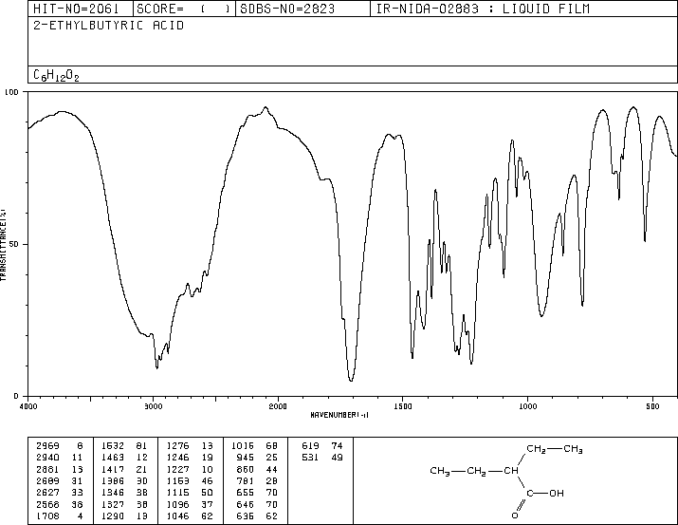Click the WAVENUMBER axis title
This screenshot has height=525, width=678.
pyautogui.click(x=339, y=415)
